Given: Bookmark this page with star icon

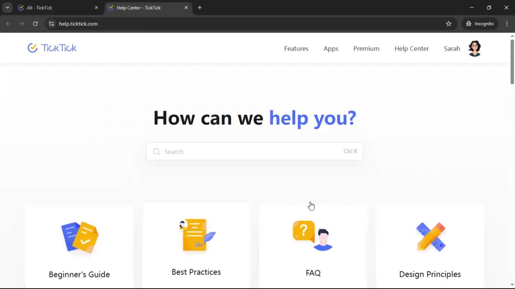Looking at the screenshot, I should click(449, 24).
